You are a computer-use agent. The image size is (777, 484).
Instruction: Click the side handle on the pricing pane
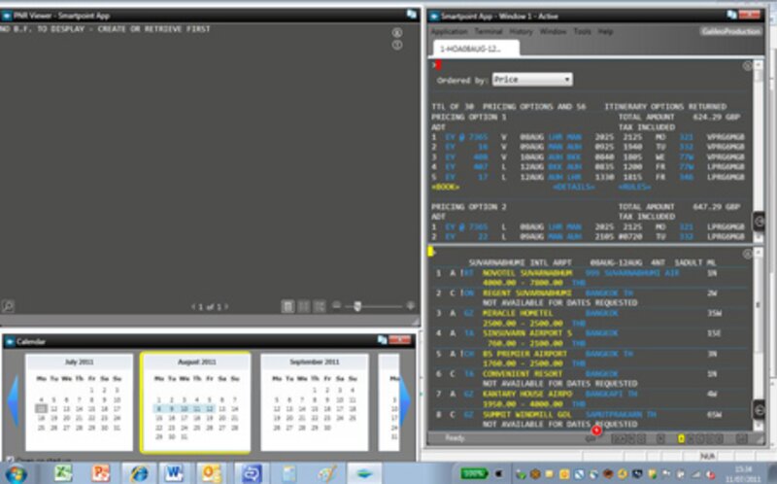760,222
